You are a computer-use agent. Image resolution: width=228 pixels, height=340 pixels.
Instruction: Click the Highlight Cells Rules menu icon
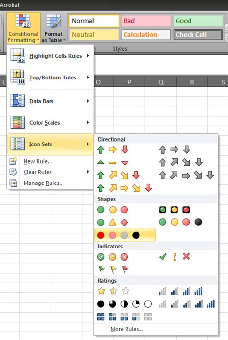pyautogui.click(x=17, y=56)
